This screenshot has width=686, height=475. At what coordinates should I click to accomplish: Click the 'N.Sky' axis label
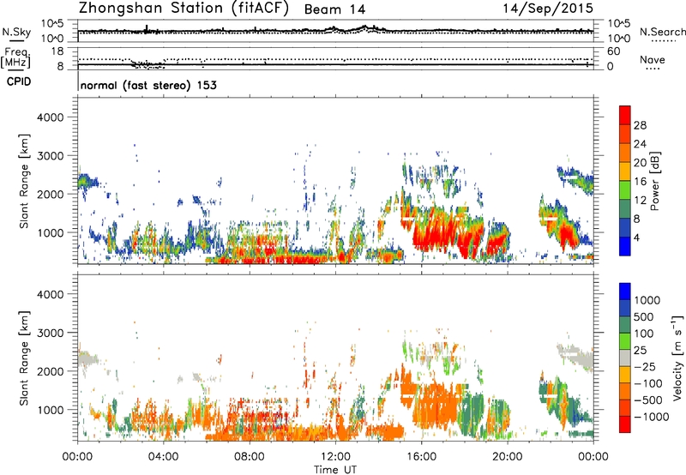tap(16, 32)
